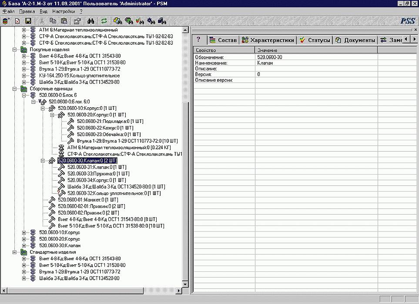Image resolution: width=419 pixels, height=304 pixels.
Task: Click the Copy icon in toolbar
Action: click(53, 21)
